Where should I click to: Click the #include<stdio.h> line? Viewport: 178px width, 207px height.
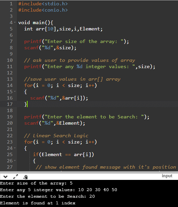43,4
